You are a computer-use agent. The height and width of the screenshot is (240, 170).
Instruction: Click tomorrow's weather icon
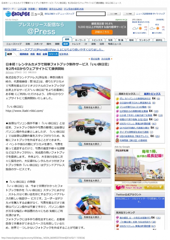pos(155,28)
